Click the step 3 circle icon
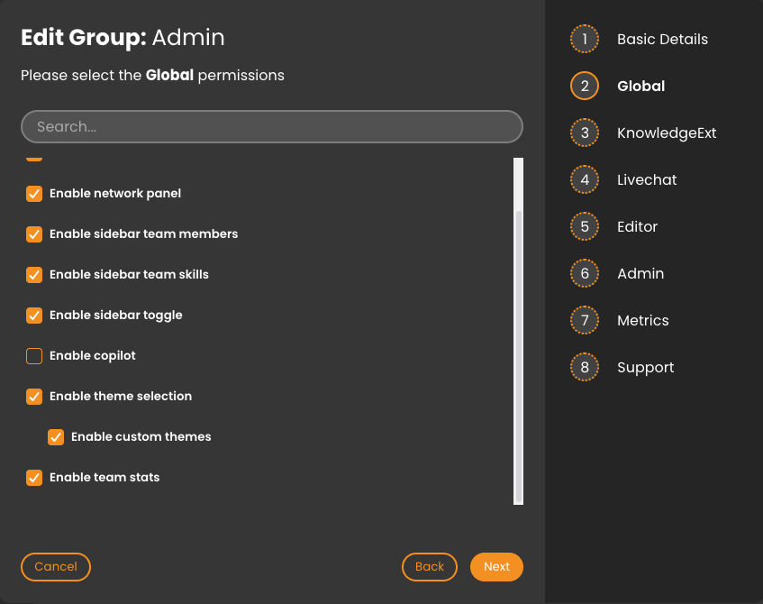This screenshot has height=604, width=763. 585,133
